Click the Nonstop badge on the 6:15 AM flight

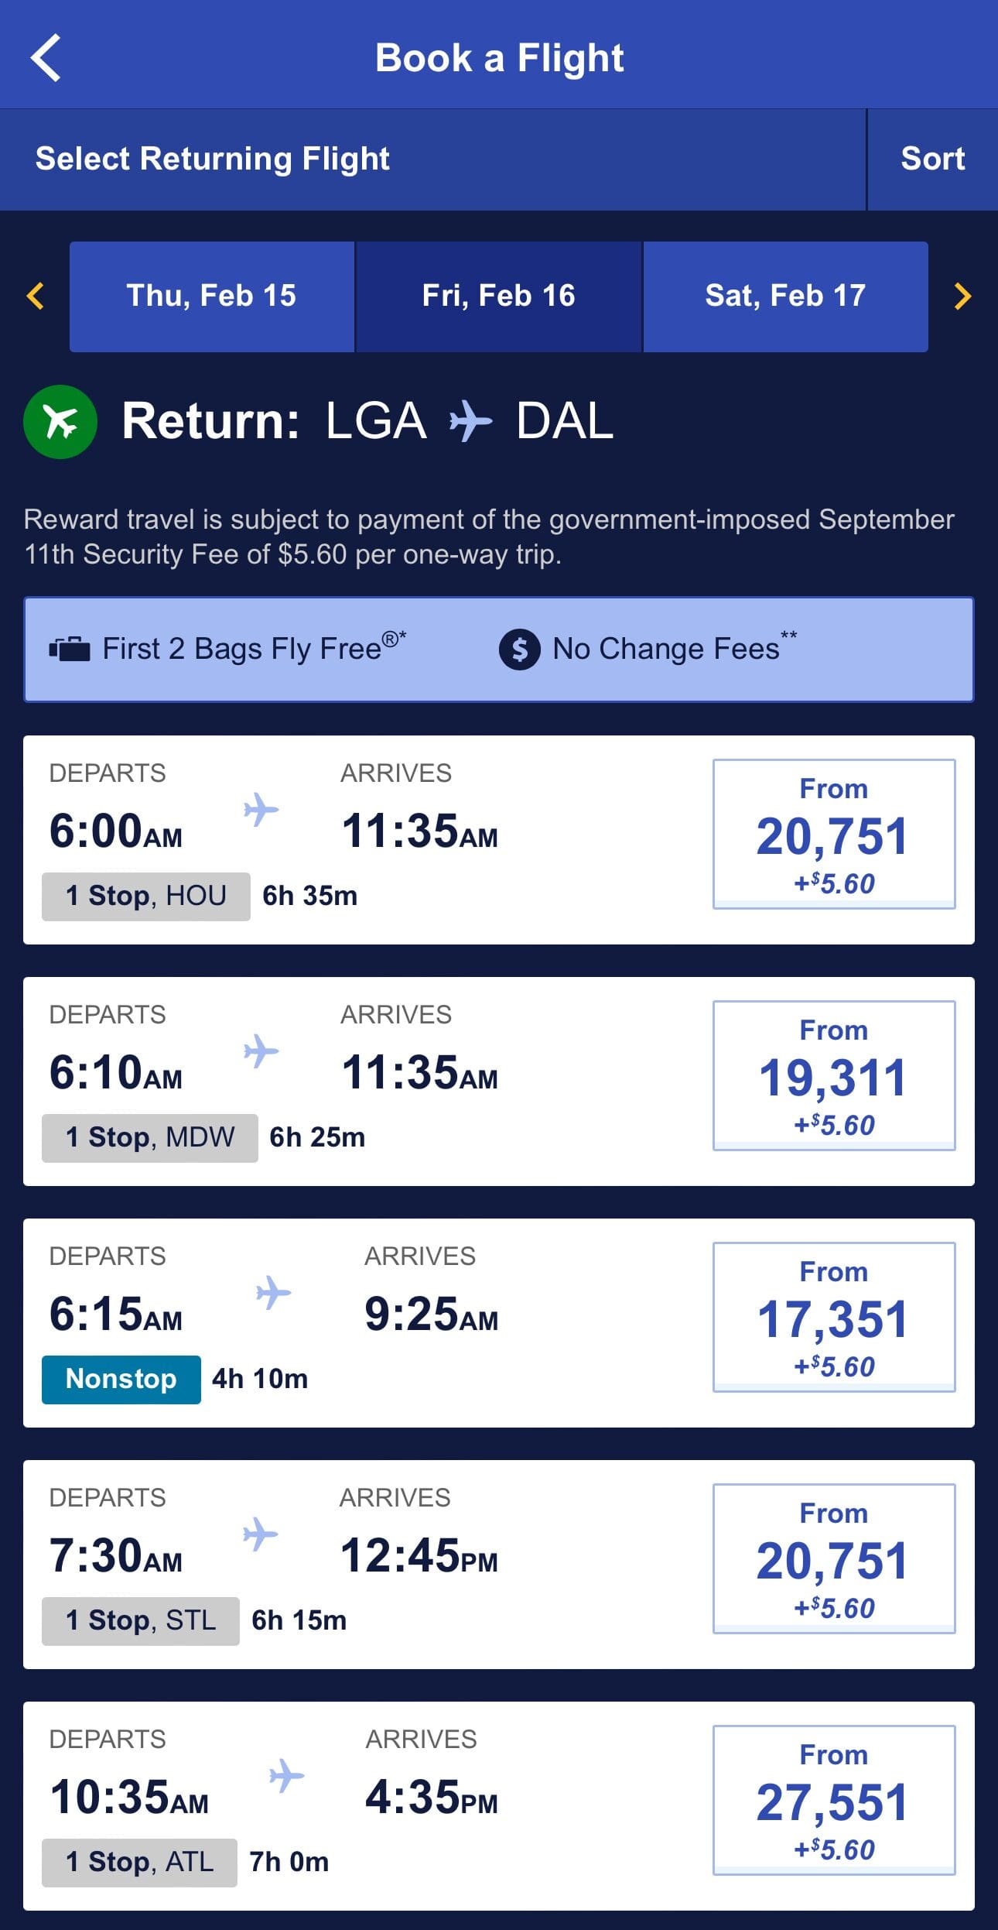(120, 1378)
